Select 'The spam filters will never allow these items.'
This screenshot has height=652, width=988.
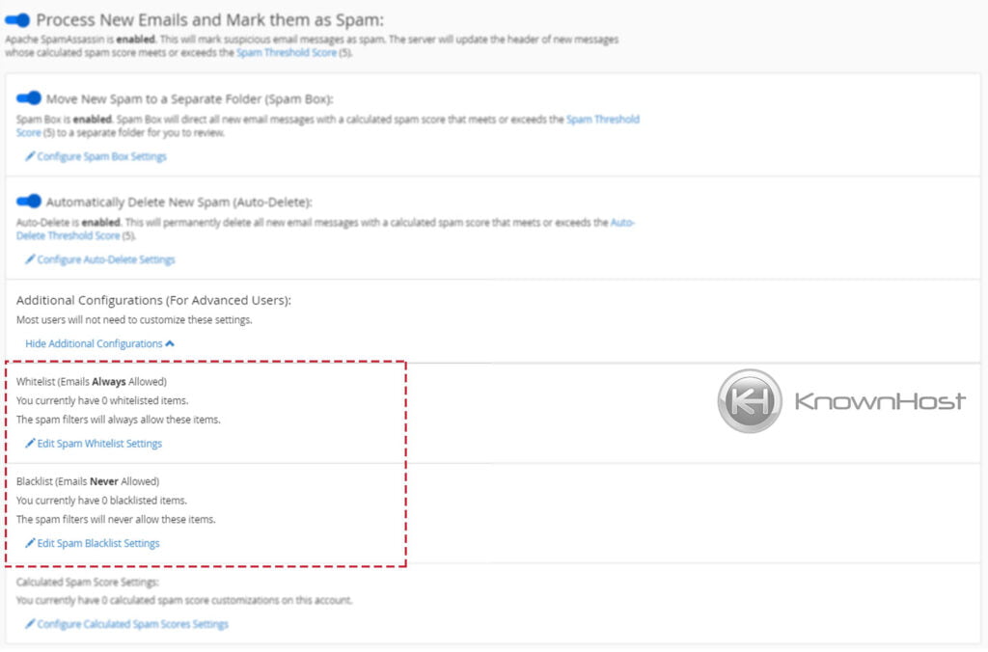pyautogui.click(x=116, y=519)
